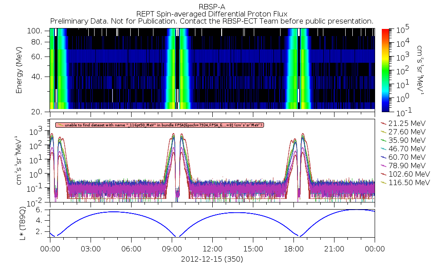Image resolution: width=446 pixels, height=267 pixels.
Task: Click the 09:00 time axis tick label
Action: click(x=172, y=249)
